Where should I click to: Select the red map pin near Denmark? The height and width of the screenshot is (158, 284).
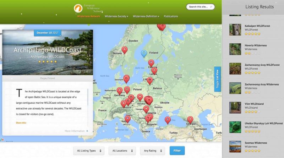(x=126, y=79)
